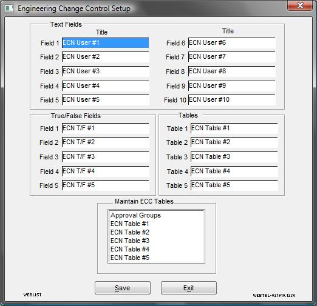Viewport: 317px width, 306px height.
Task: Focus the 'ECN T/F #2' input
Action: point(105,142)
